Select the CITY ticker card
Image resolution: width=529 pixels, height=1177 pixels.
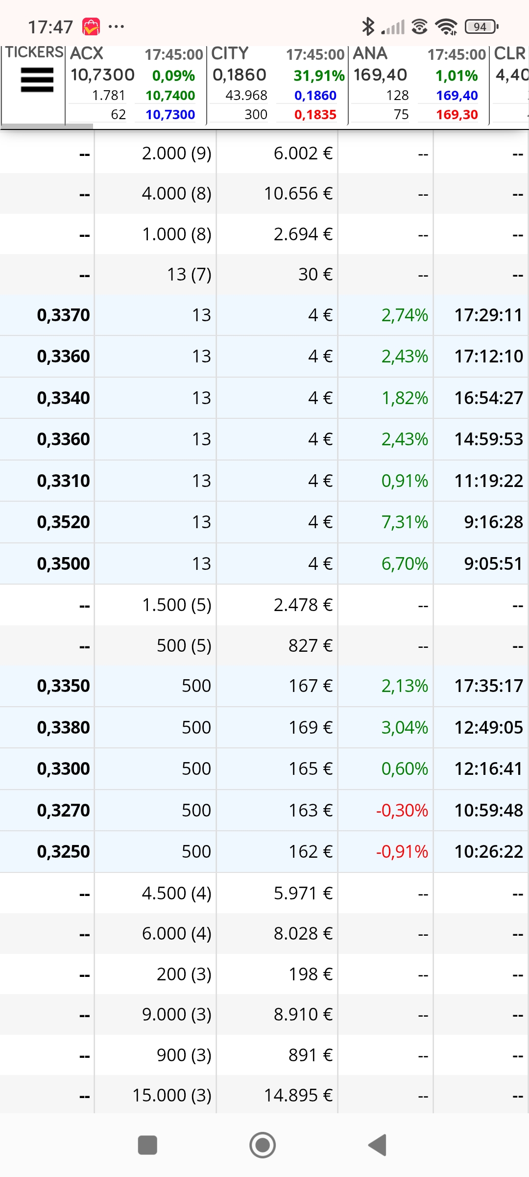278,84
